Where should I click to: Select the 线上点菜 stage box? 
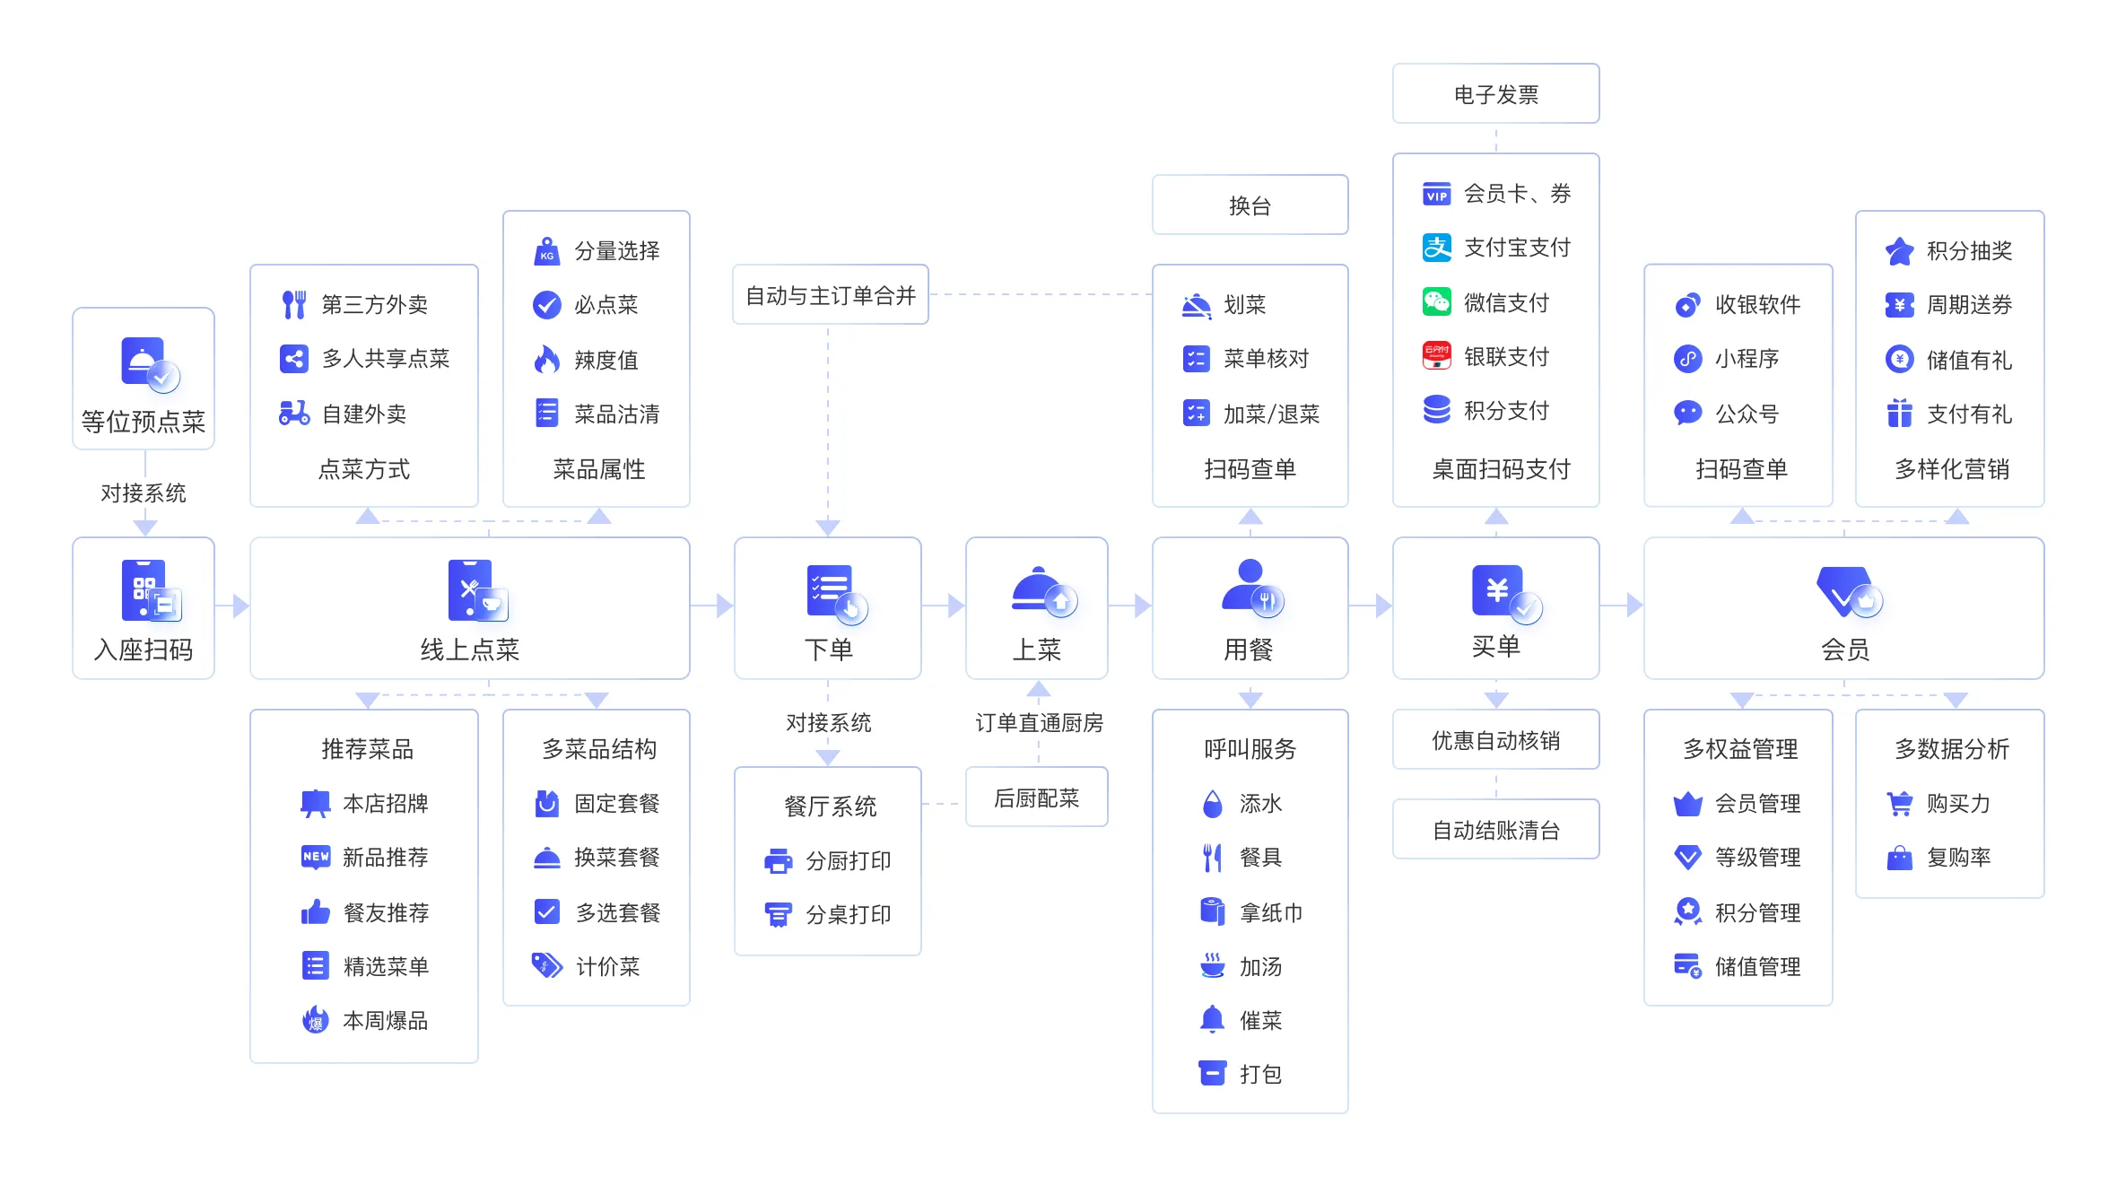point(469,608)
